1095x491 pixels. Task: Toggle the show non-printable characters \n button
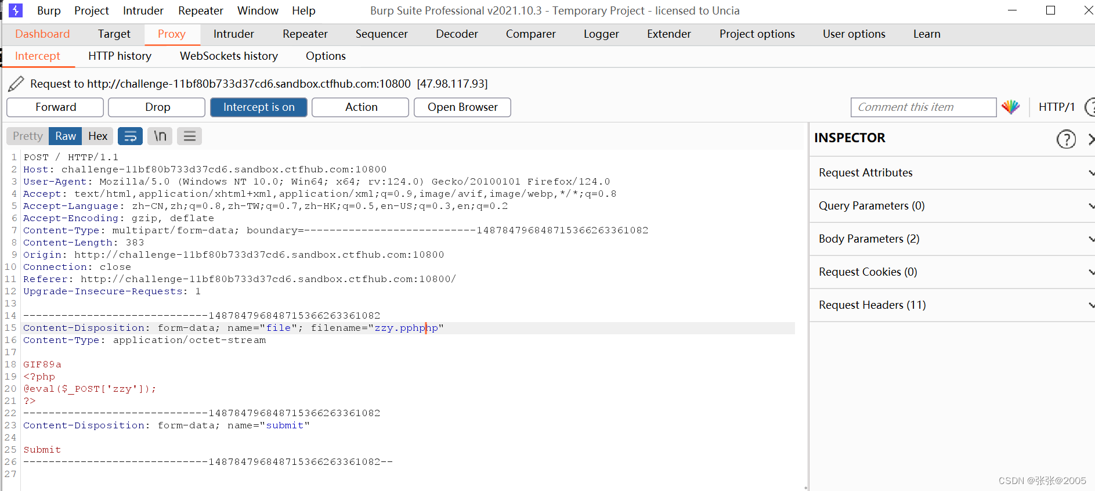coord(160,136)
